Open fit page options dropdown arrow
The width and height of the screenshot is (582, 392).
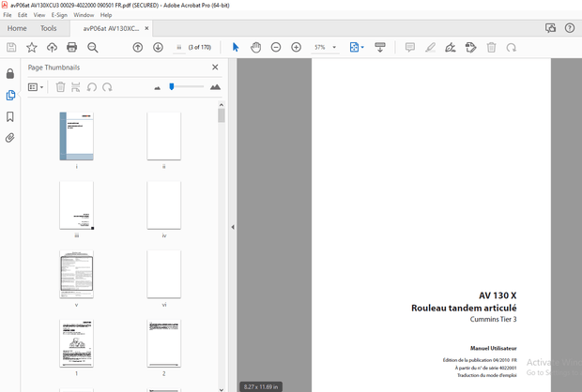362,48
